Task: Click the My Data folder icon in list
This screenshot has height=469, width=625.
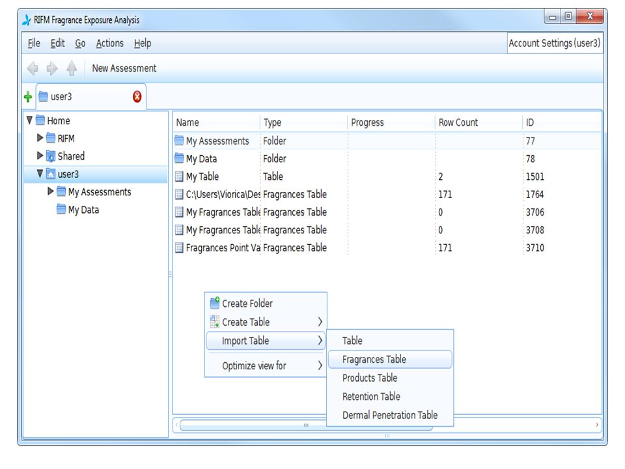Action: pyautogui.click(x=180, y=158)
